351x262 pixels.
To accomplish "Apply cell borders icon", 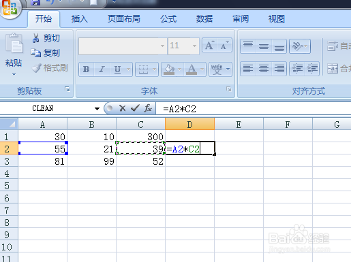I will pos(143,69).
